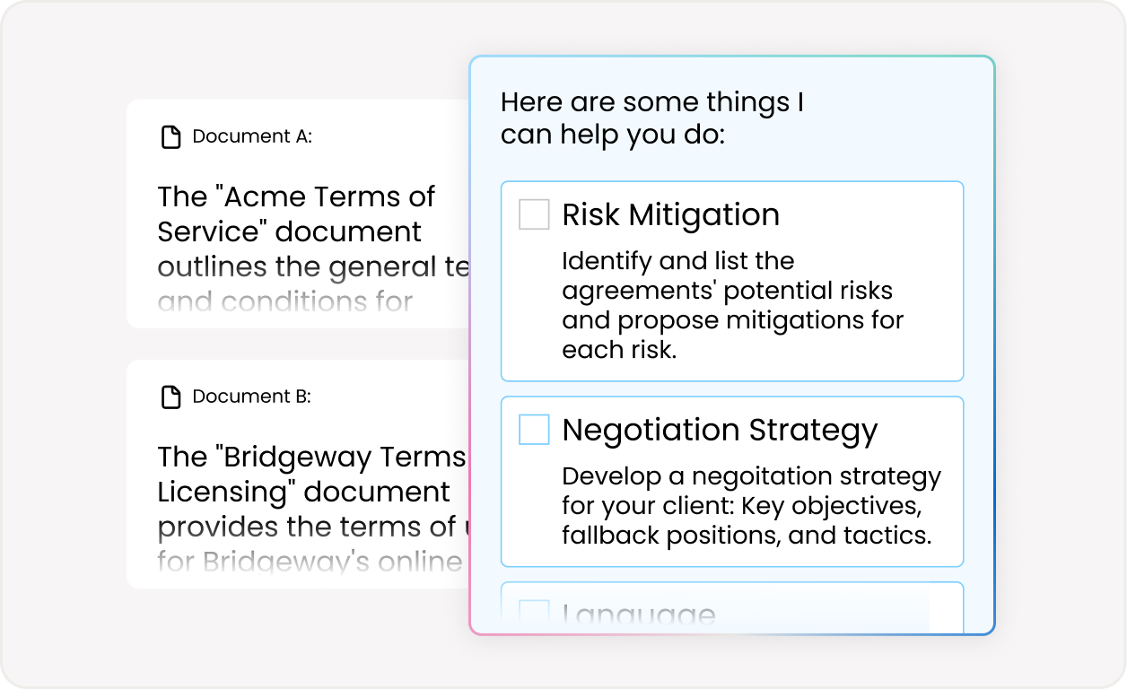Click the "Acme Terms of" title text
The width and height of the screenshot is (1127, 689).
[296, 196]
